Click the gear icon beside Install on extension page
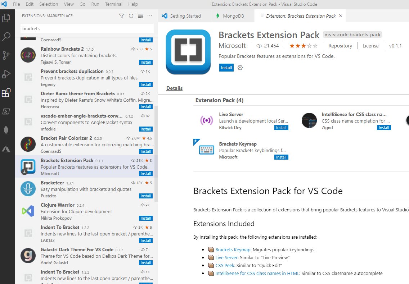This screenshot has width=409, height=284. point(240,68)
